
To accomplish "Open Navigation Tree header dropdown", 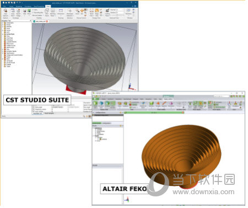I will (30, 21).
